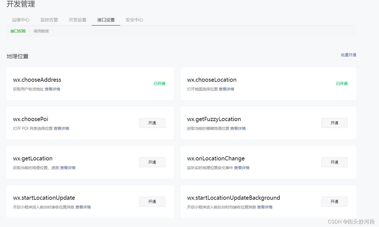The image size is (379, 227).
Task: Click the 接口设置 tab
Action: (x=106, y=20)
